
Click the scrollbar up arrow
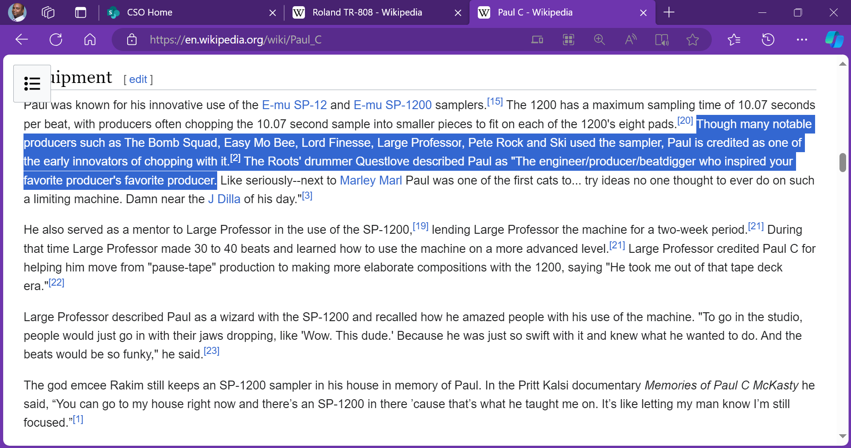tap(843, 64)
